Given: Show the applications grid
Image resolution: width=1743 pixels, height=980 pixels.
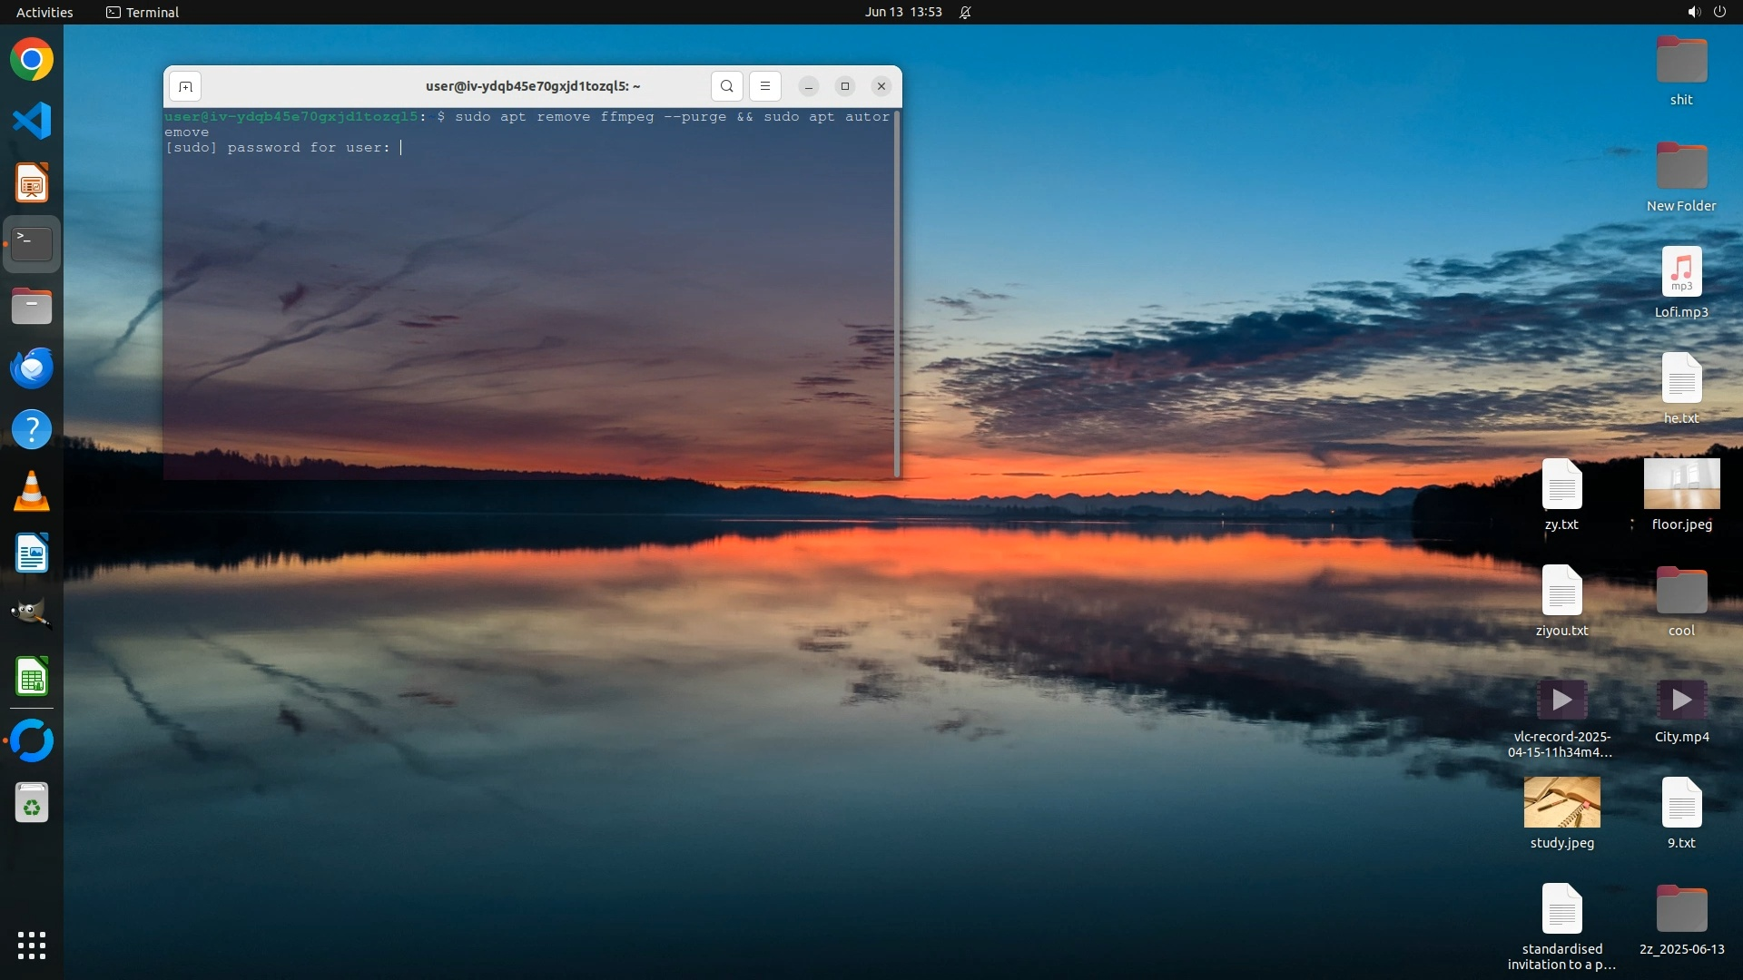Looking at the screenshot, I should tap(32, 946).
